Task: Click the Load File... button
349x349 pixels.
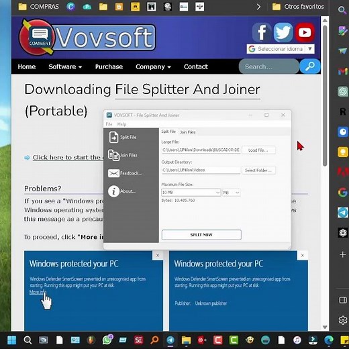Action: [258, 150]
